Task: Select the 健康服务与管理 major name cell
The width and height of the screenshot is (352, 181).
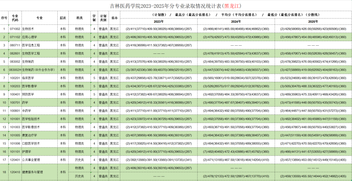Action: coord(39,172)
